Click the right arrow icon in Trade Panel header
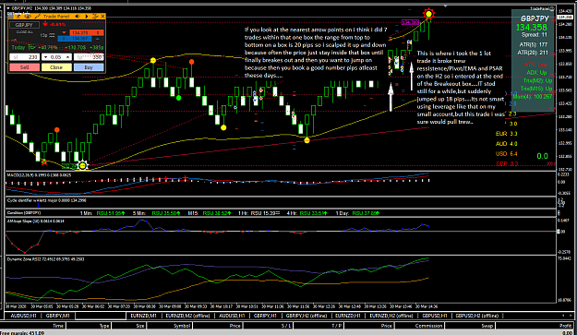Screen dimensions: 577x335 coord(87,17)
